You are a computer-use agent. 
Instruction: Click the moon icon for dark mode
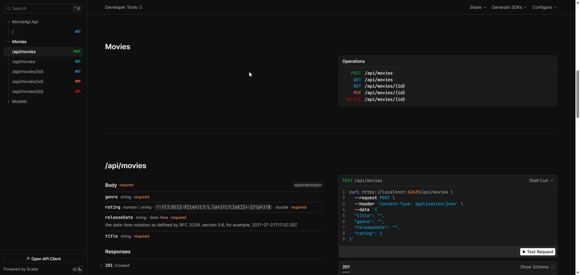coord(80,269)
